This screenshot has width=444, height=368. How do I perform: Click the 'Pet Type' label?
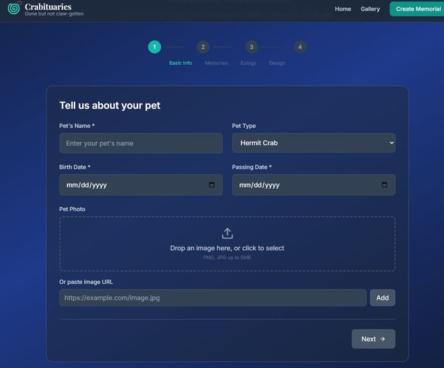pyautogui.click(x=244, y=126)
